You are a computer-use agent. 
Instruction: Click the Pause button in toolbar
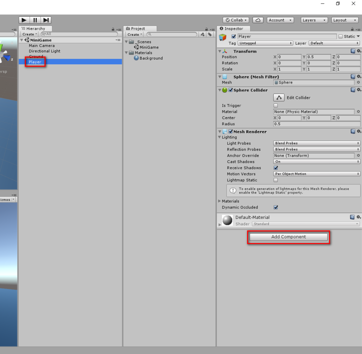click(x=35, y=20)
